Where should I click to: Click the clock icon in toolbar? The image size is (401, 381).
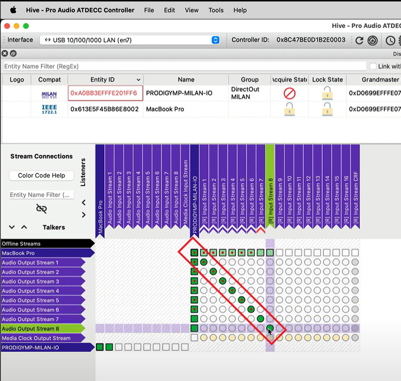pos(390,40)
